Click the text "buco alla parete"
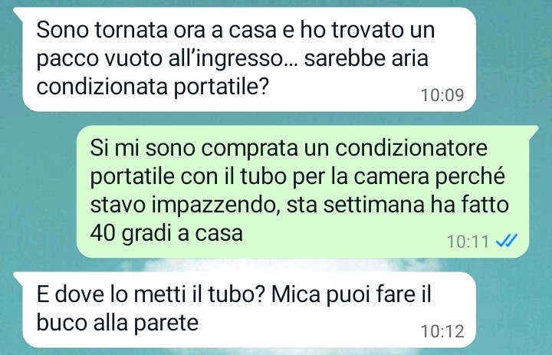The image size is (552, 355). (x=117, y=322)
